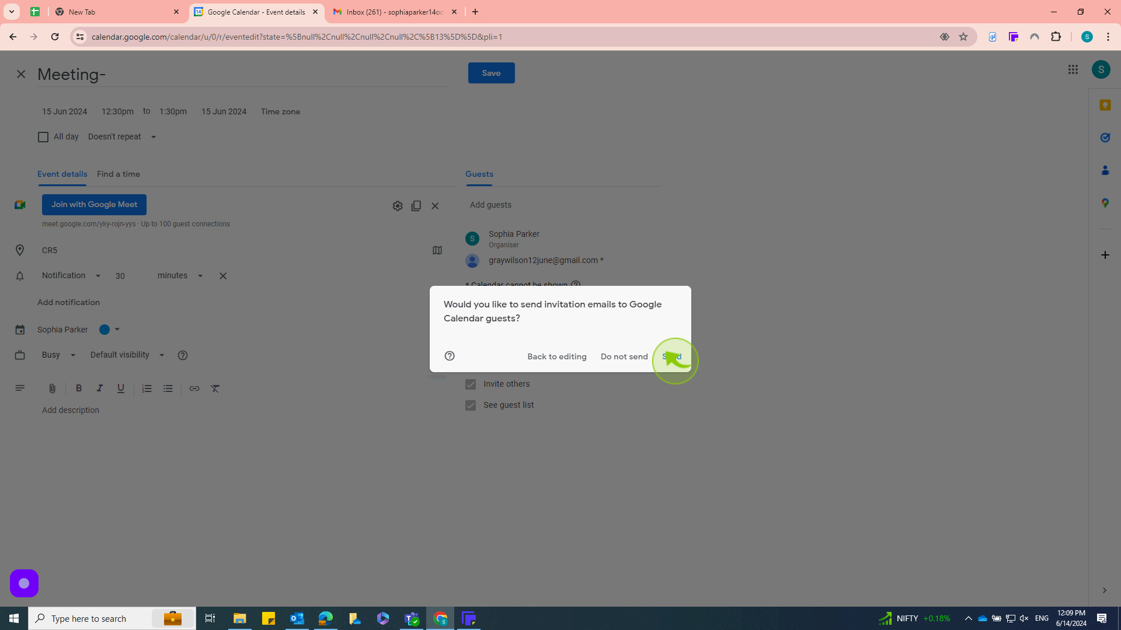The height and width of the screenshot is (630, 1121).
Task: Insert a link in description
Action: (194, 388)
